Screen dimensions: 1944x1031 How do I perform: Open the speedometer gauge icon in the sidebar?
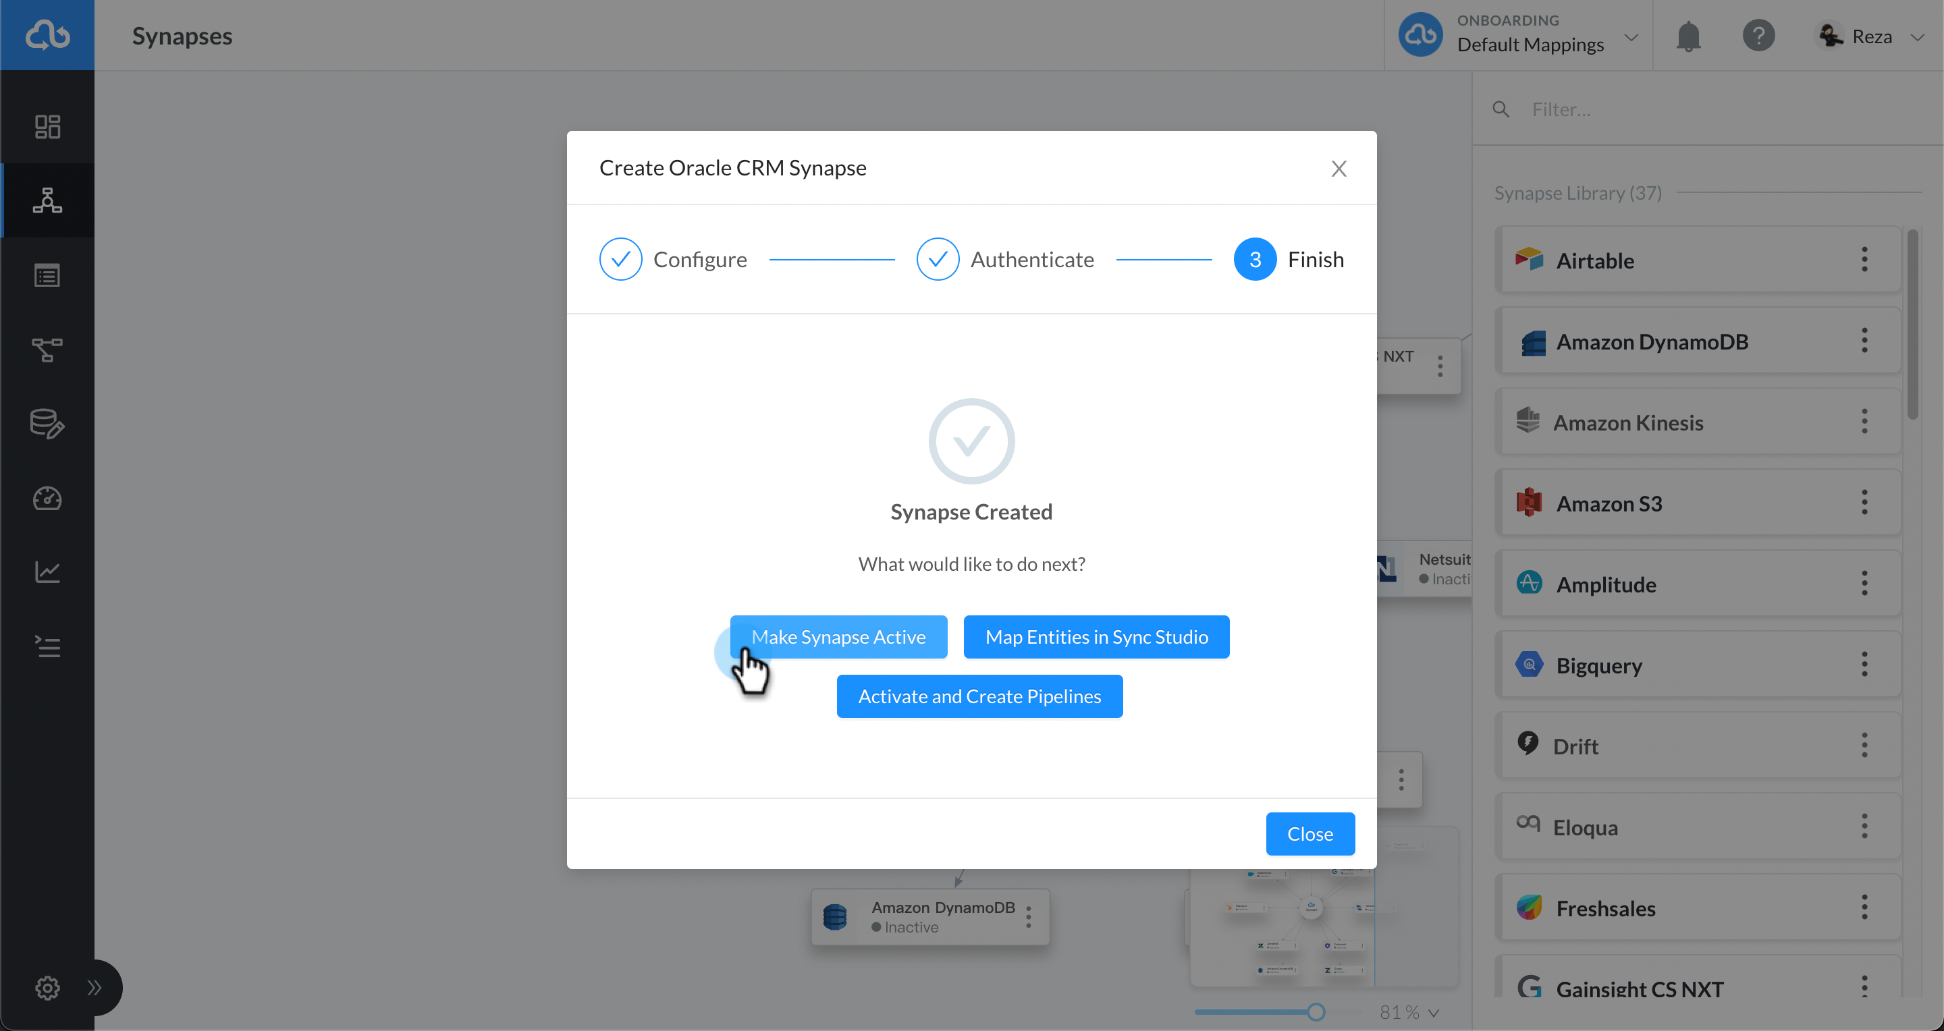click(x=47, y=498)
